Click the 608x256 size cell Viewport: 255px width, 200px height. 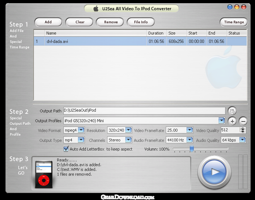click(176, 41)
